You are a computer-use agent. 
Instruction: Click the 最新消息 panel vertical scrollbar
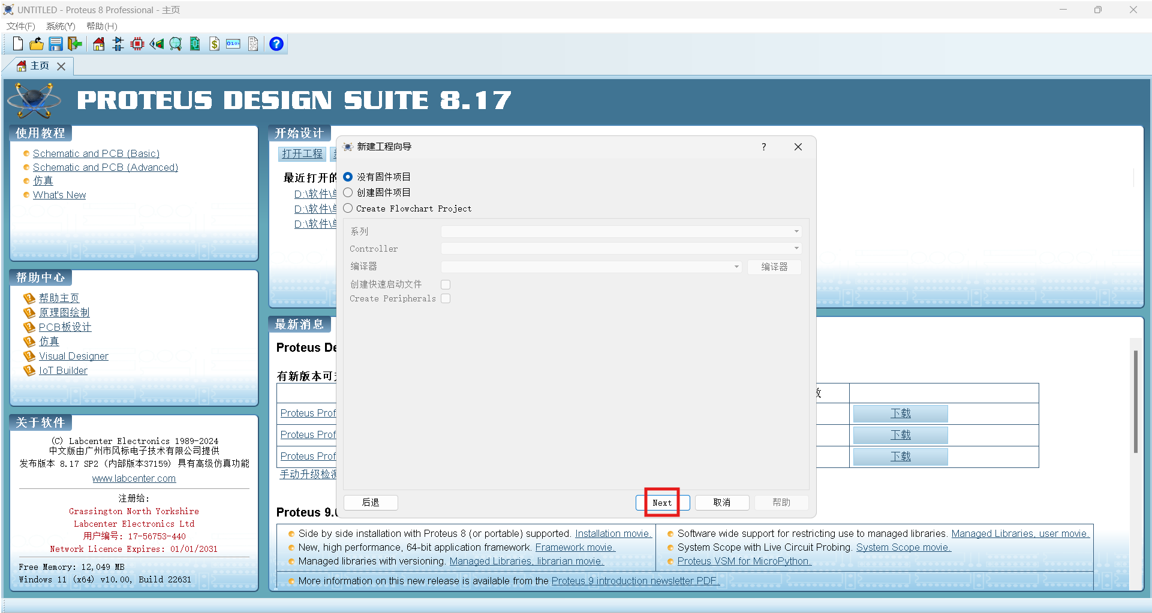(1135, 401)
